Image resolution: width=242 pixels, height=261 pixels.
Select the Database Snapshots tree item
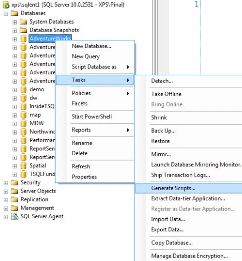click(54, 30)
